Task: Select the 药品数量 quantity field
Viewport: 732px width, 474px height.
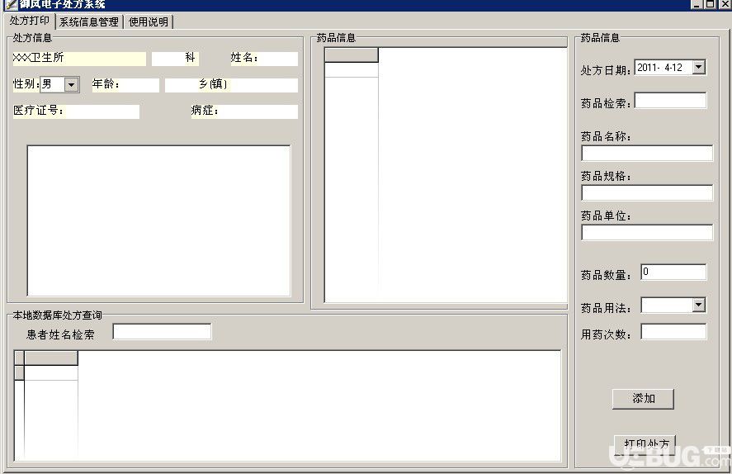Action: pyautogui.click(x=673, y=273)
